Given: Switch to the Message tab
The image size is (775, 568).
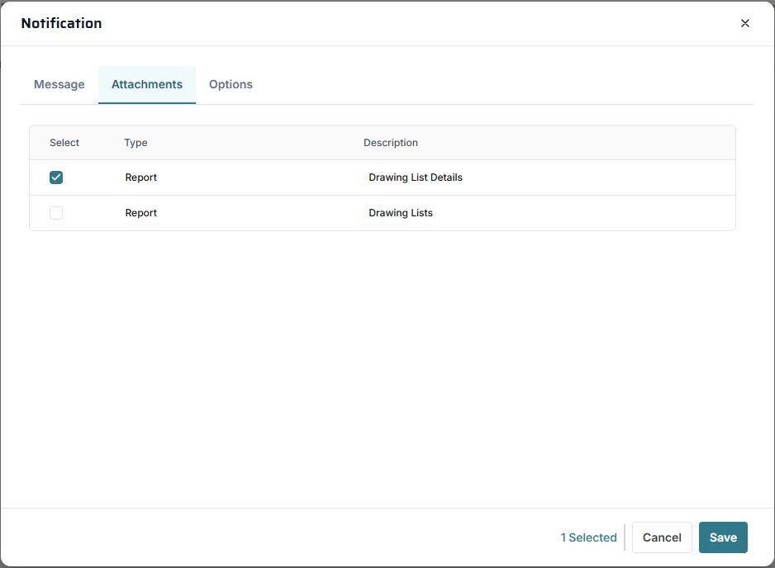Looking at the screenshot, I should pyautogui.click(x=59, y=84).
